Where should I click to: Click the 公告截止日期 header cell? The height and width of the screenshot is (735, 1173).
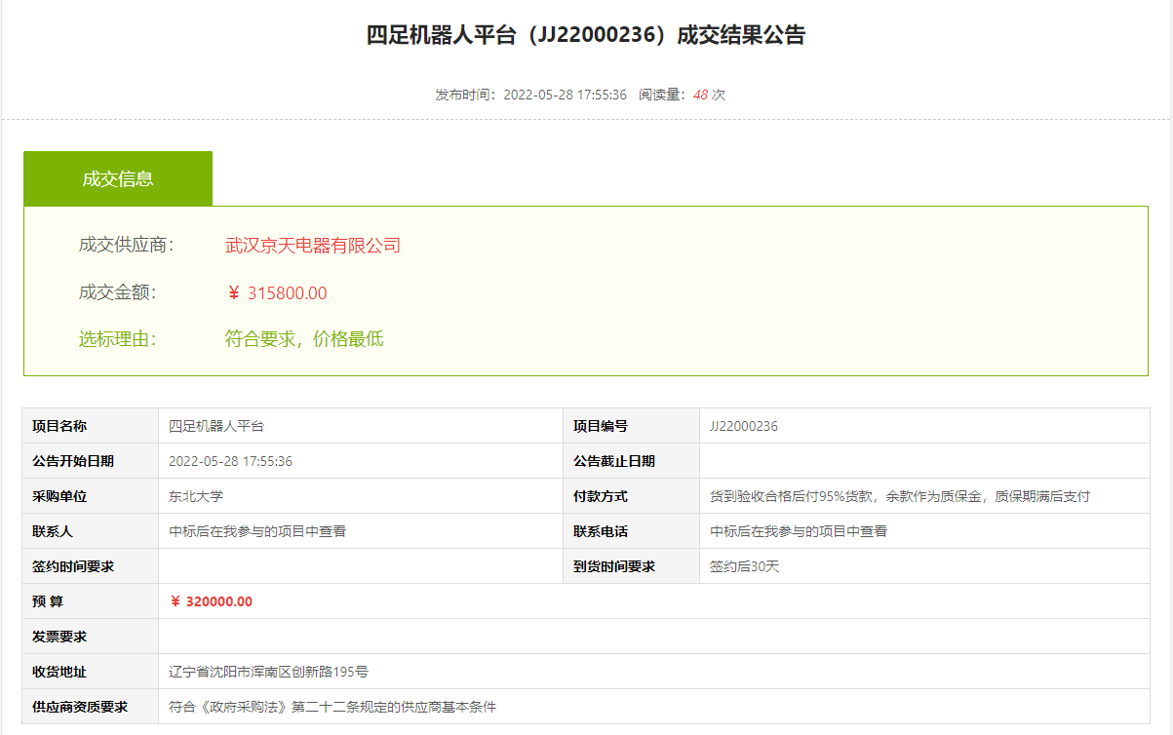click(632, 461)
